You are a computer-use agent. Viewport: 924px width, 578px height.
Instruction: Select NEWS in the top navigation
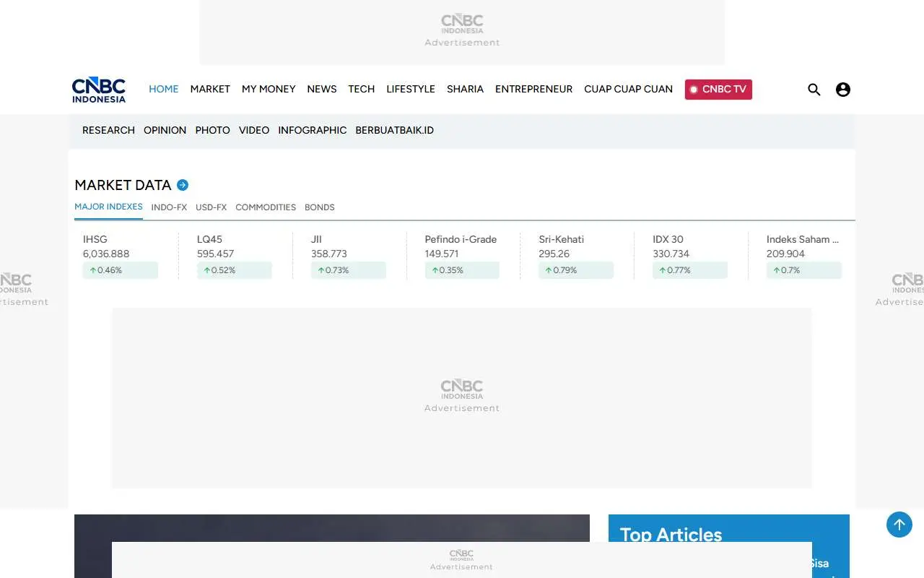[322, 89]
